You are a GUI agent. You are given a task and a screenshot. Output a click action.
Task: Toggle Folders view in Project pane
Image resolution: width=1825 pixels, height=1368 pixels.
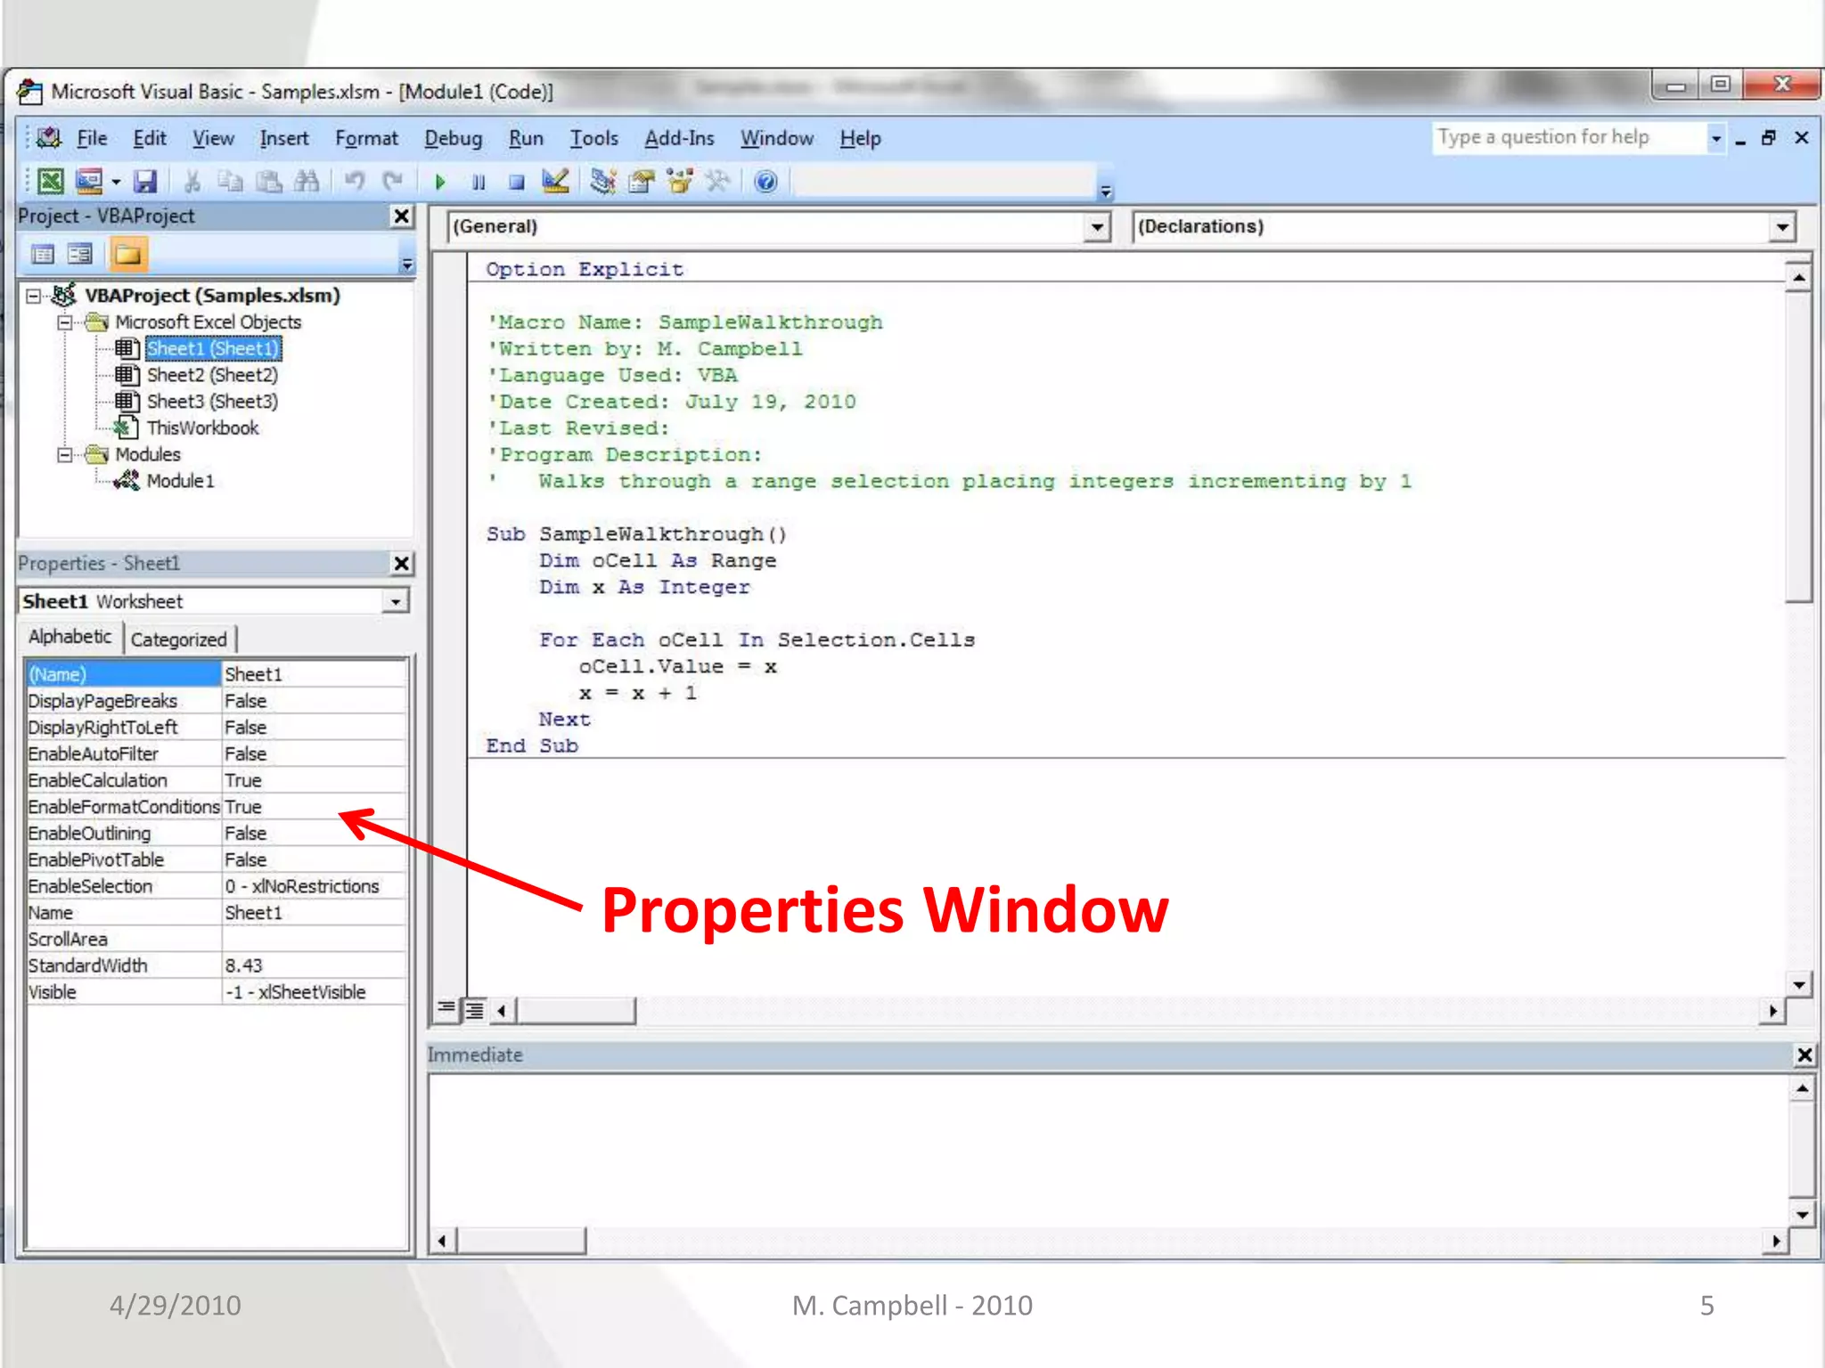tap(127, 255)
